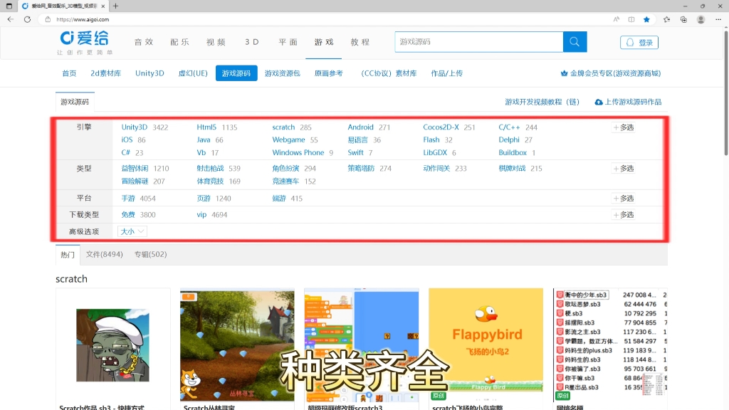This screenshot has width=729, height=410.
Task: Filter by 手游 platform
Action: [128, 198]
